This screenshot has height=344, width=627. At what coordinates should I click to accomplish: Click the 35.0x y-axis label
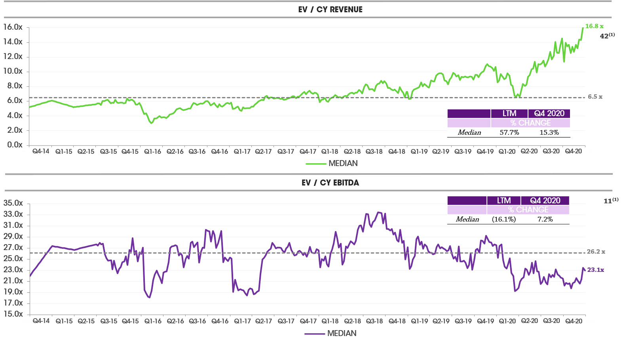13,203
